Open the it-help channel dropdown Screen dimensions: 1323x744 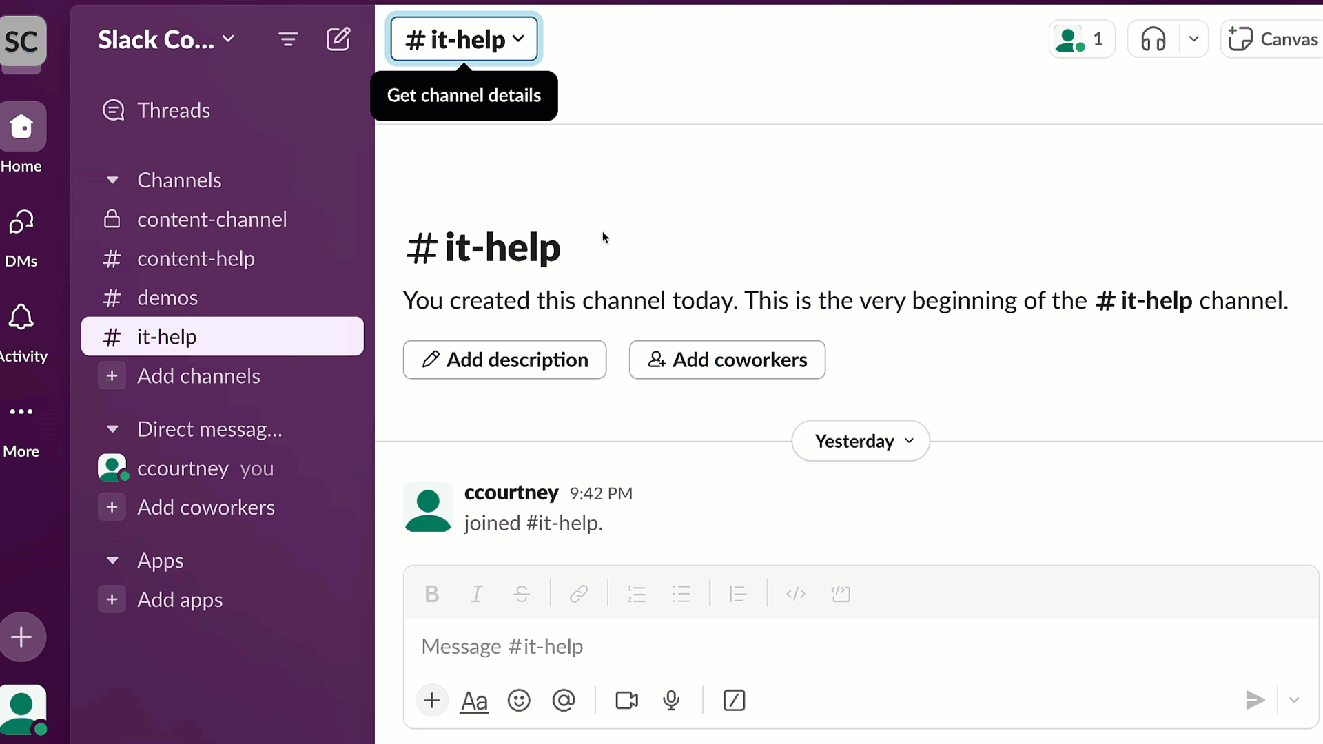(x=464, y=38)
